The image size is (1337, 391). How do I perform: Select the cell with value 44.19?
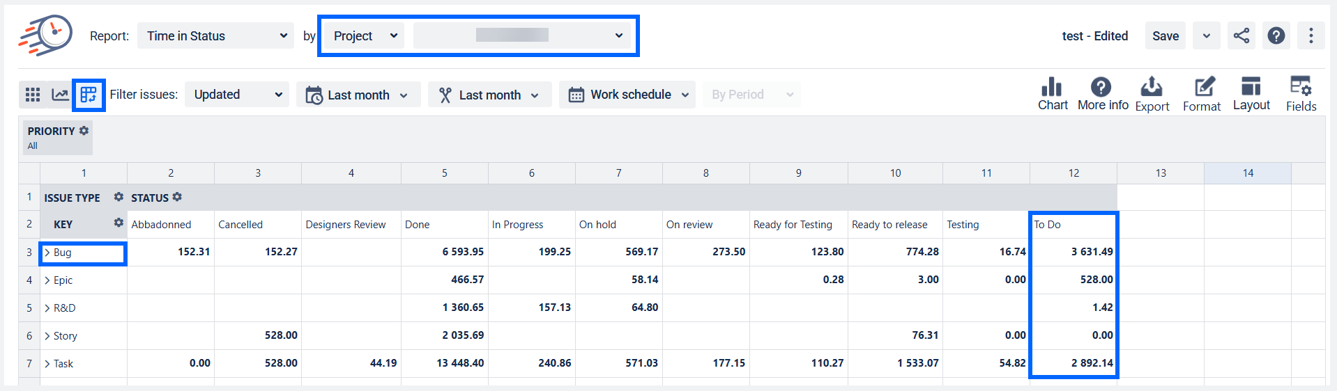tap(351, 363)
